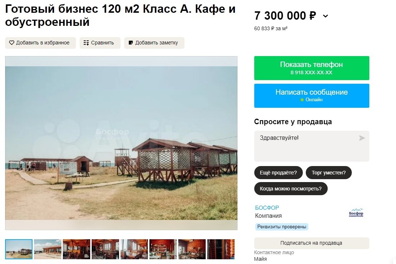Click the send arrow in the message box
Viewport: 396px width, 264px height.
(362, 138)
